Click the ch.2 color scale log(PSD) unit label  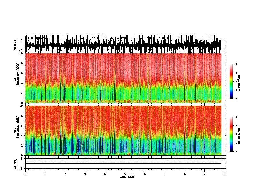pos(239,135)
